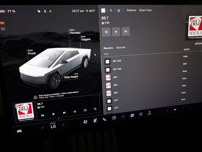This screenshot has width=202, height=152.
Task: Open the search icon atop media panel
Action: tap(111, 10)
